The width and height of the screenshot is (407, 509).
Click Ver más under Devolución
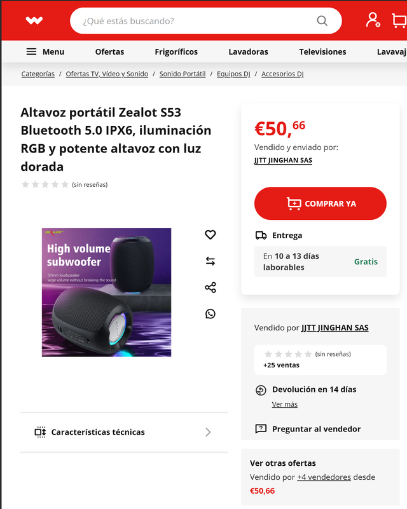(284, 404)
